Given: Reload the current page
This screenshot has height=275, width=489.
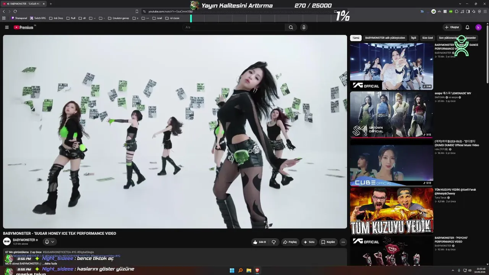Looking at the screenshot, I should pyautogui.click(x=15, y=11).
